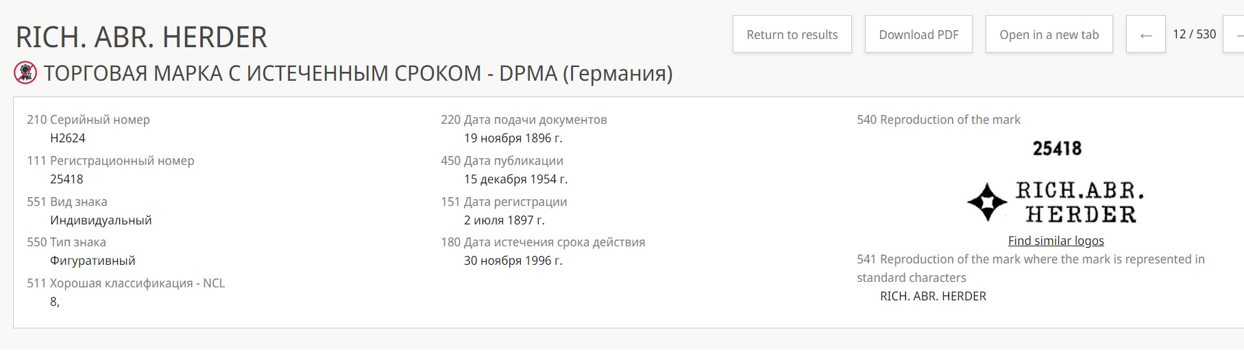1244x351 pixels.
Task: Click the four-pointed star emblem in logo
Action: 987,202
